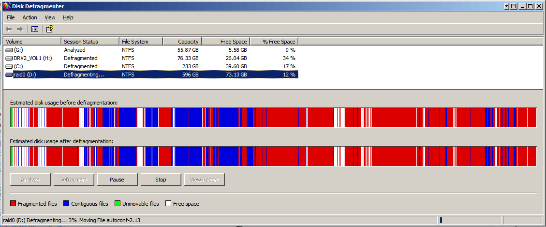Click the disk usage before defragmentation map

pos(273,118)
